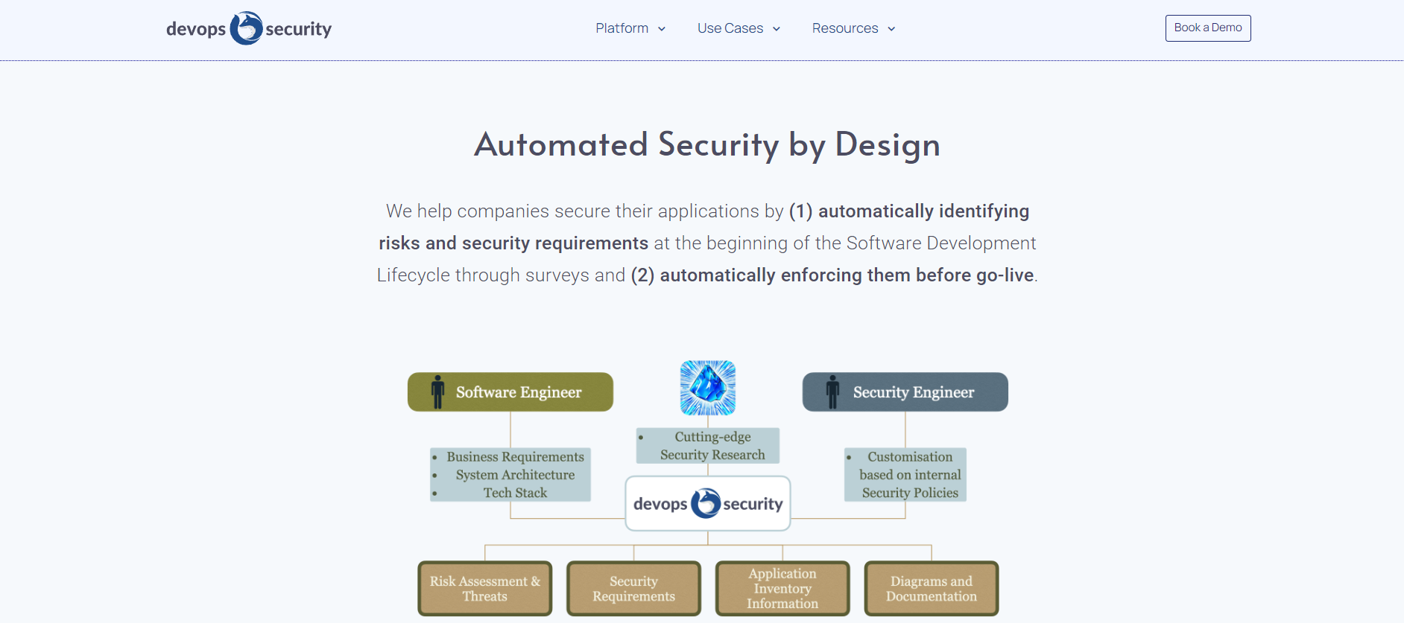Select the Security Engineer box
This screenshot has height=623, width=1404.
click(x=905, y=392)
